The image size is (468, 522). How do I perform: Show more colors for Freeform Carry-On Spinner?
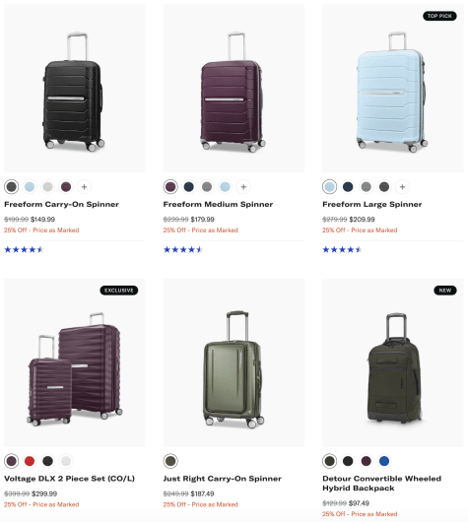[x=85, y=187]
